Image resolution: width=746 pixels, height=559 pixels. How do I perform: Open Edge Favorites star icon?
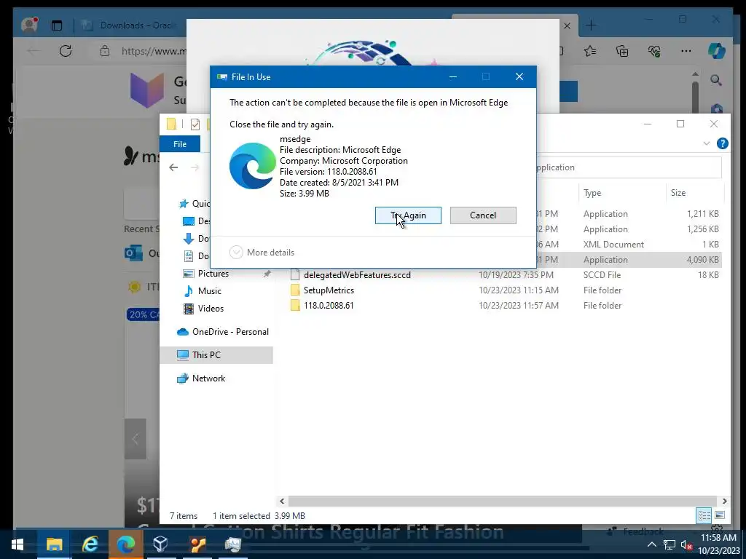point(590,51)
